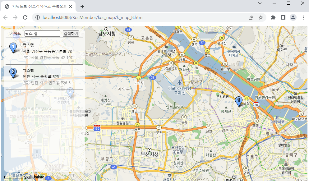
Task: Focus the 키워드 input field
Action: pos(42,34)
